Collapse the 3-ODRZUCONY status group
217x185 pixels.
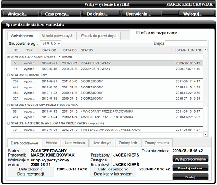pyautogui.click(x=8, y=75)
